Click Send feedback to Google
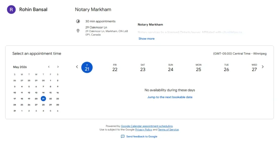 tap(142, 136)
